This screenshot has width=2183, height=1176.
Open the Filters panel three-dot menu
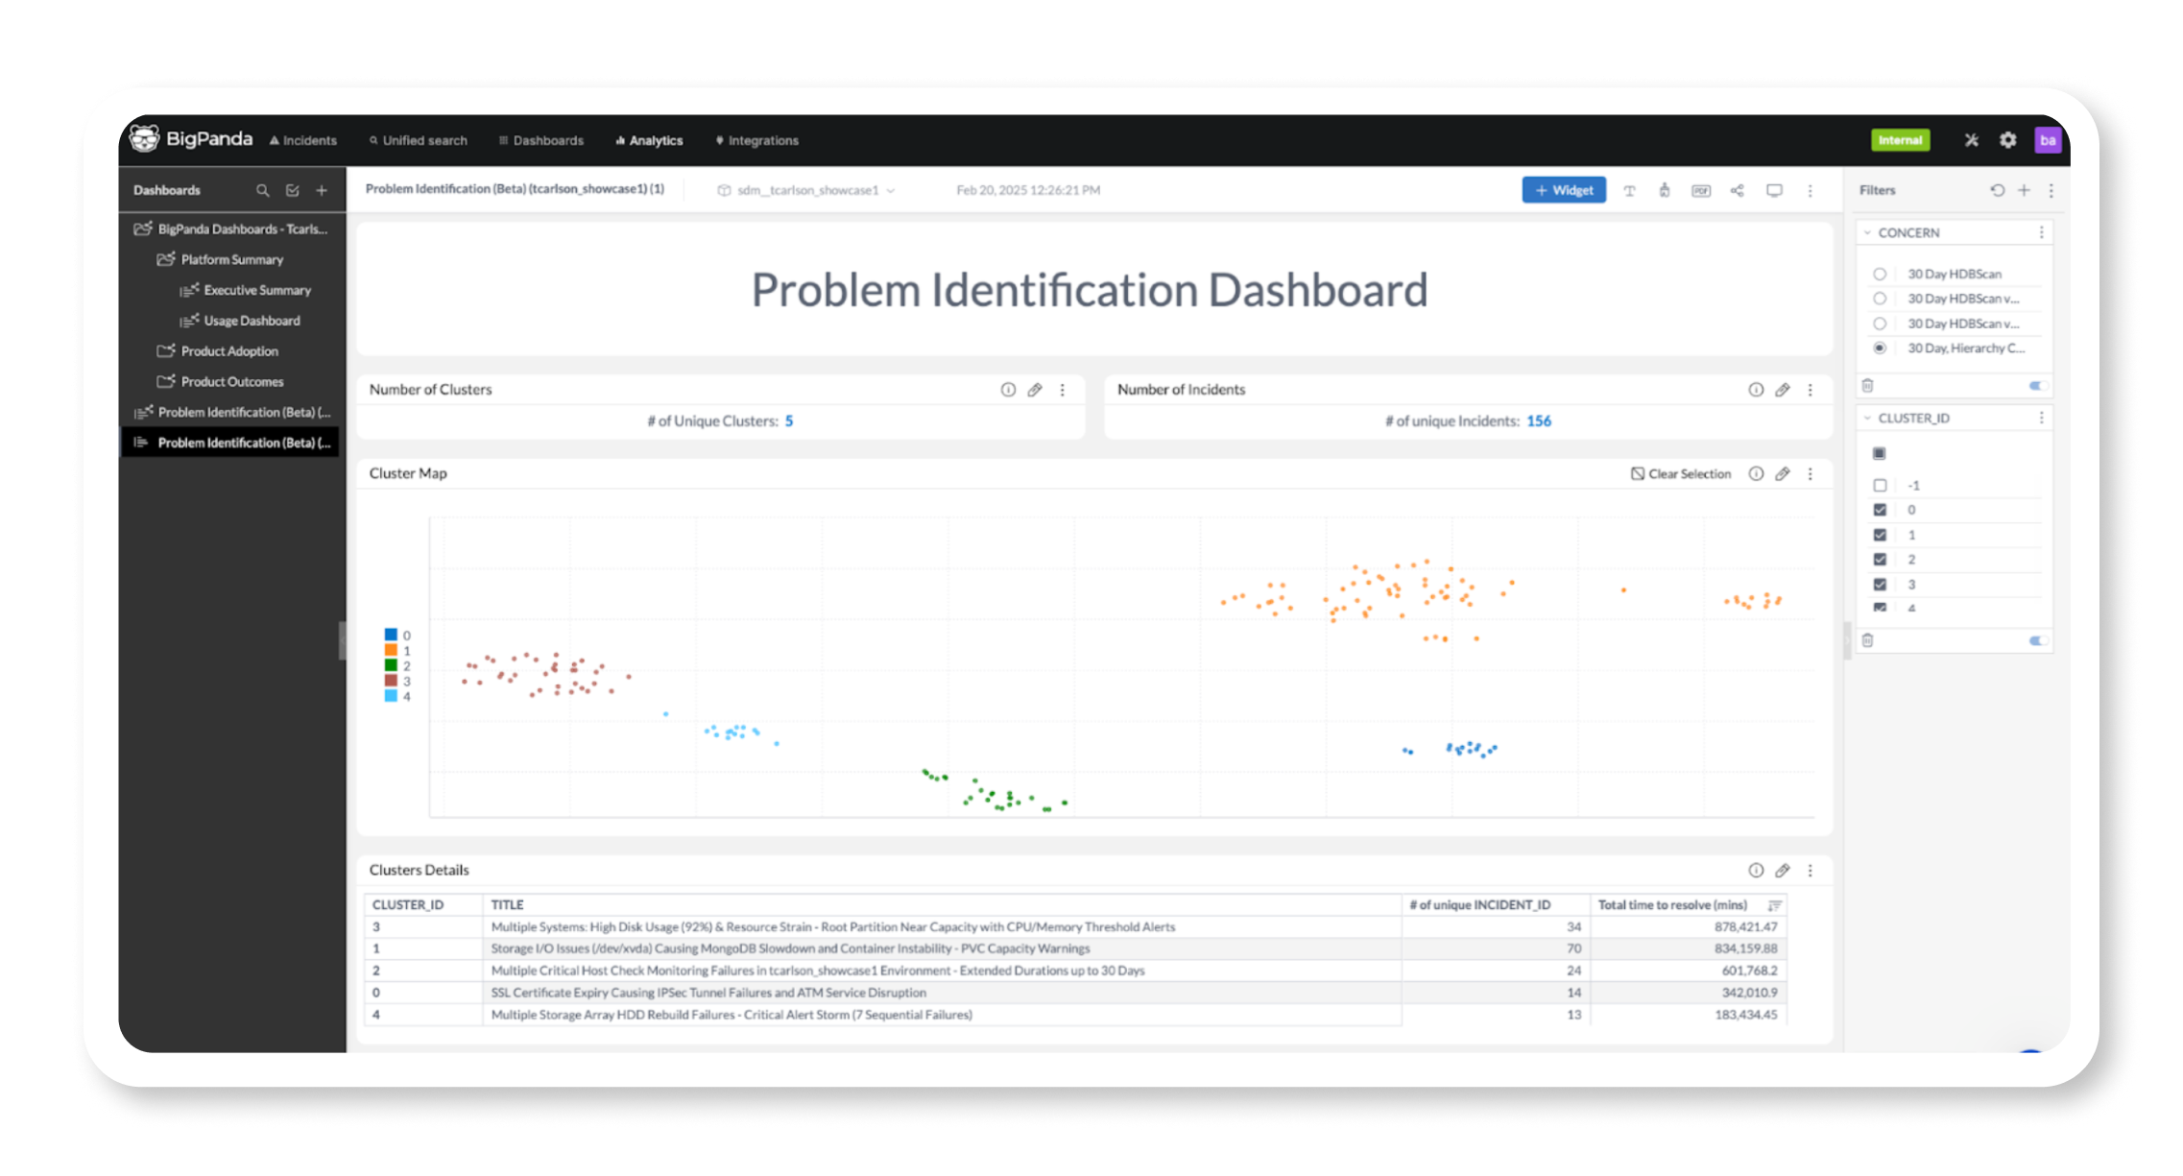point(2051,190)
